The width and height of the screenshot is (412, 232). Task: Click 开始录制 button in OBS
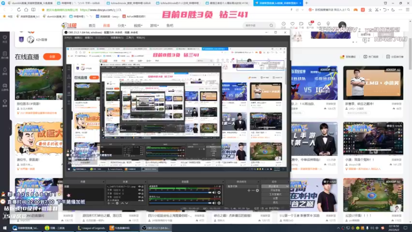pos(275,190)
